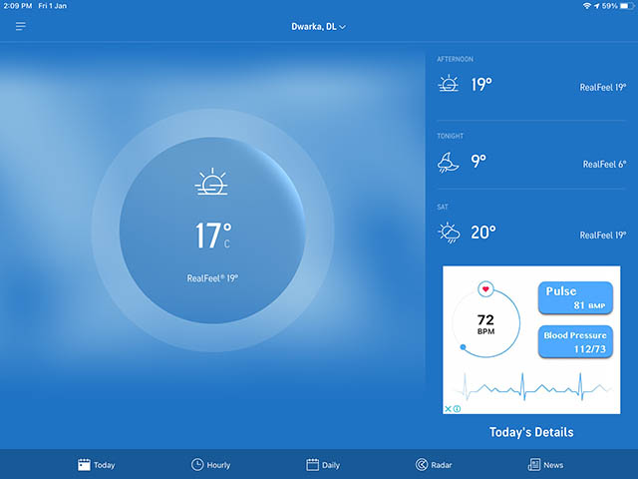Select the Afternoon 19° temperature
This screenshot has height=479, width=638.
tap(481, 84)
